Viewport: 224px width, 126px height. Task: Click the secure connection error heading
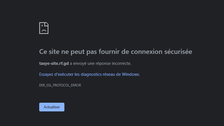115,52
